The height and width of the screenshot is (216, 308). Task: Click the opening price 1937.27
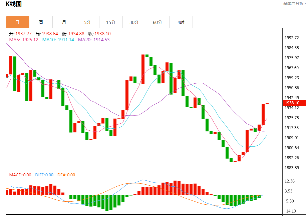[x=23, y=34]
